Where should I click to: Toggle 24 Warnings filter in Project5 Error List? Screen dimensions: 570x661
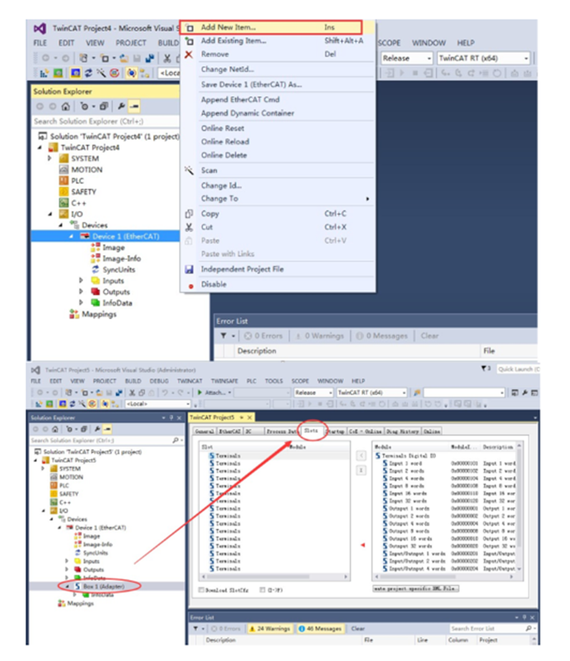[270, 629]
